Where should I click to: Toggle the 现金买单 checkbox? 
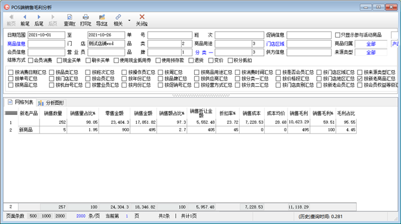59,60
